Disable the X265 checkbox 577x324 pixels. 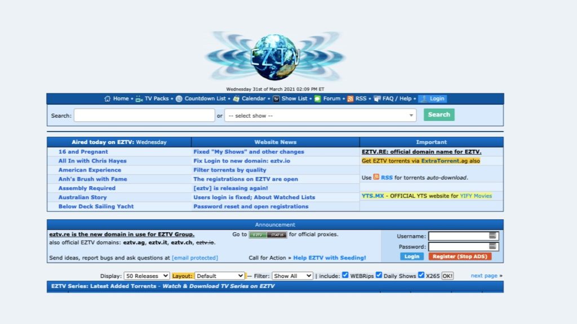[421, 275]
